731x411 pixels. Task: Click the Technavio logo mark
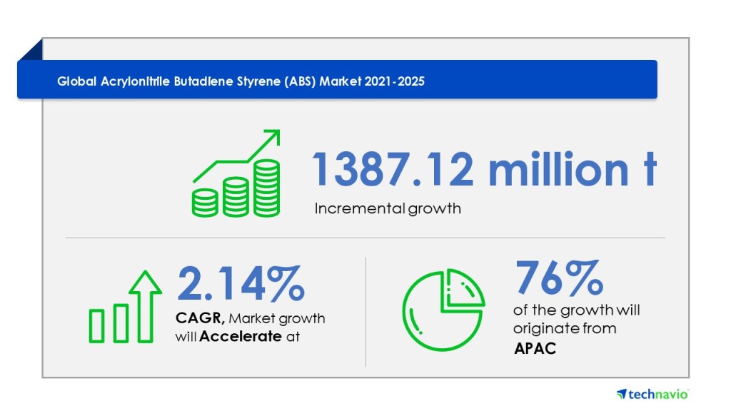click(621, 394)
